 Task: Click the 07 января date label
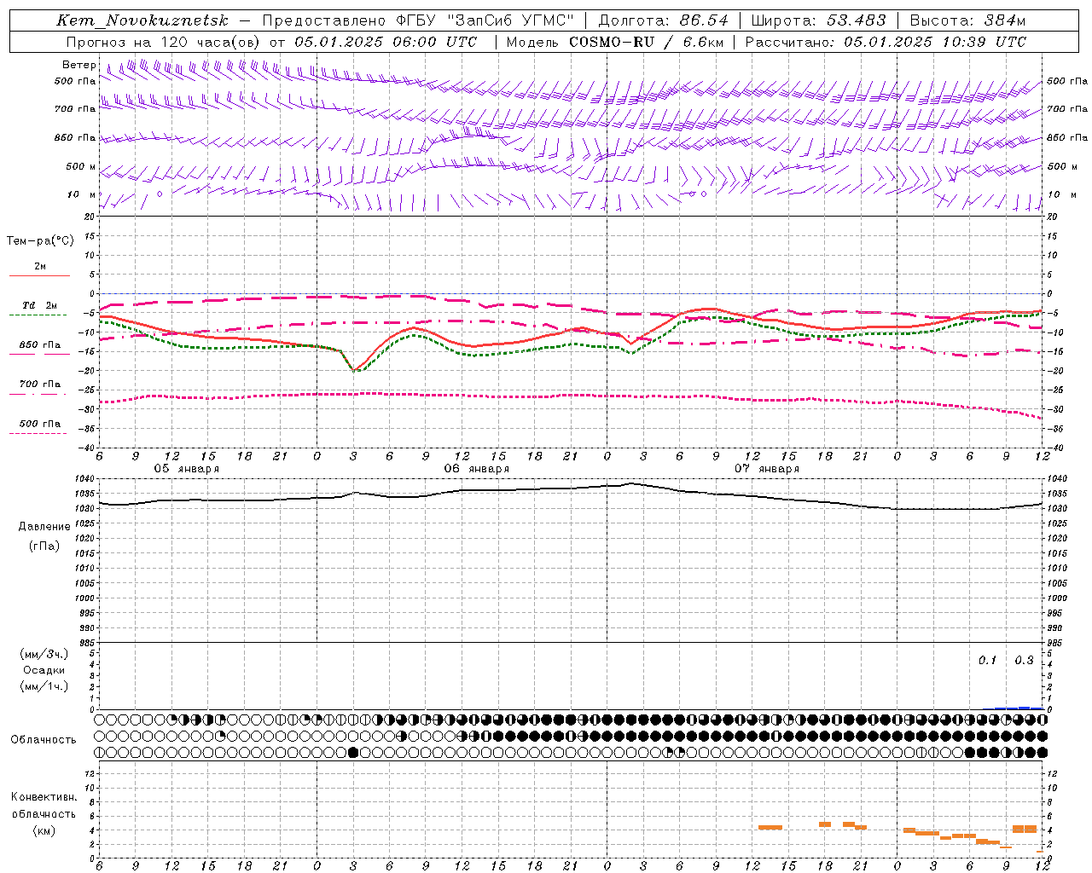(x=767, y=469)
